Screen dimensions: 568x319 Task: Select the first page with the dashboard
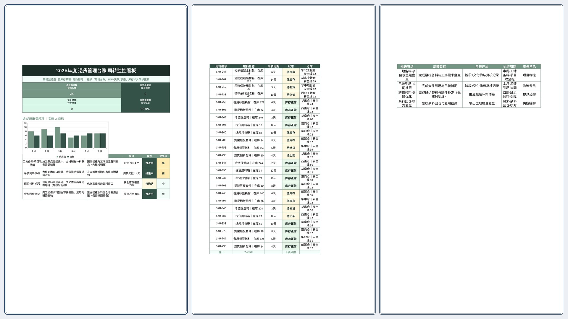[96, 159]
